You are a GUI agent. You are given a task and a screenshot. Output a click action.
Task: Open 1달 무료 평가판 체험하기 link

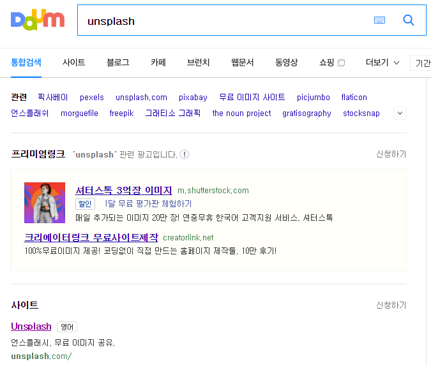pos(148,204)
